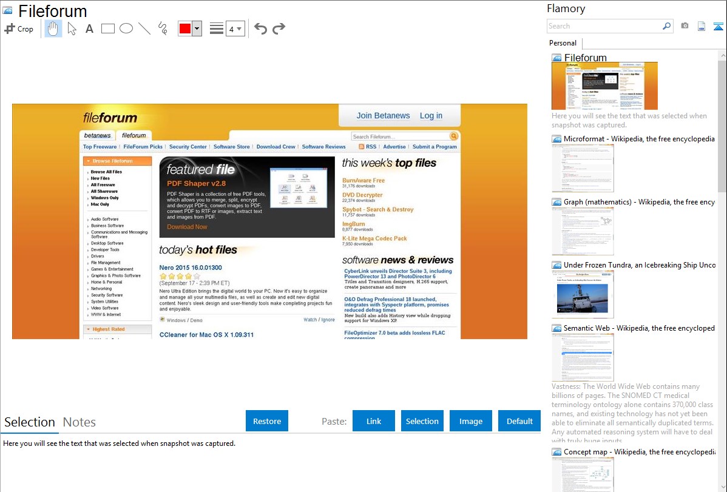Click the betanews tab in the snapshot

click(x=97, y=135)
